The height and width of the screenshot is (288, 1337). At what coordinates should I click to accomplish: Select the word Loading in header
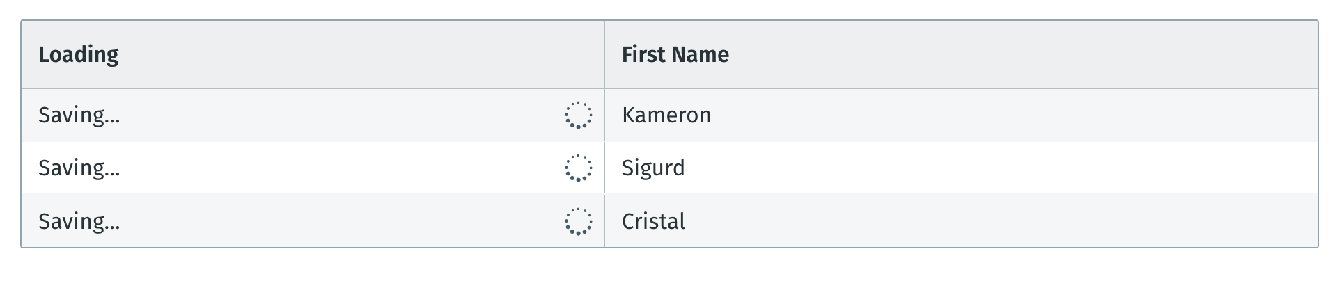(x=79, y=55)
